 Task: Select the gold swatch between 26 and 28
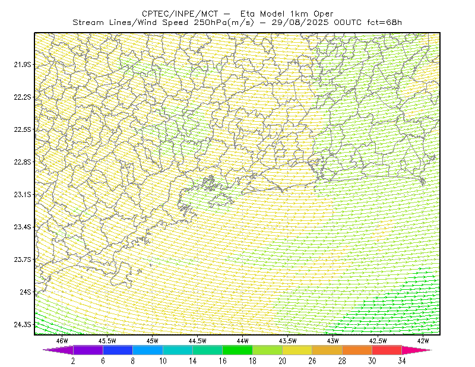click(327, 350)
